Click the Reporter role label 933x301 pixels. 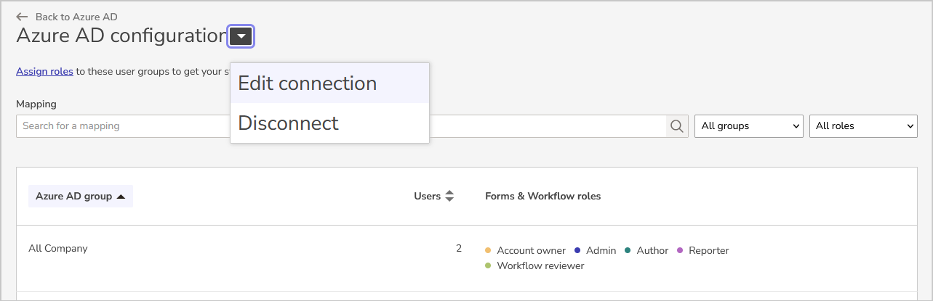709,251
